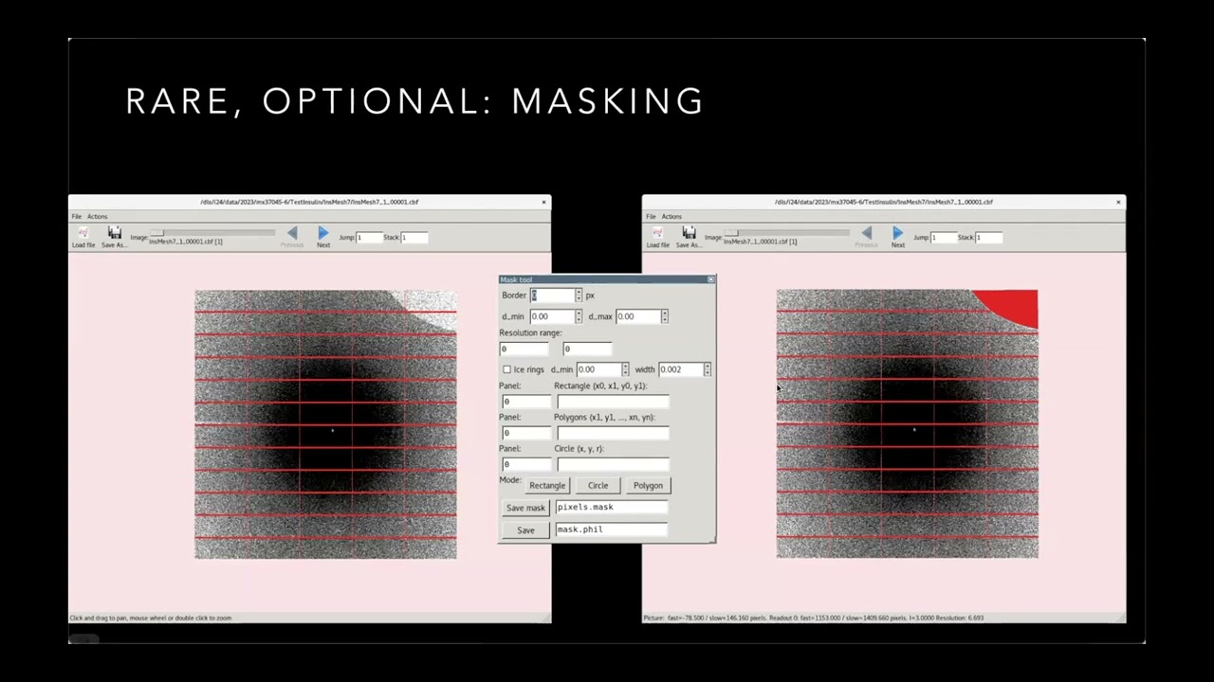Click Previous arrow in right viewer
This screenshot has height=682, width=1214.
pyautogui.click(x=866, y=233)
